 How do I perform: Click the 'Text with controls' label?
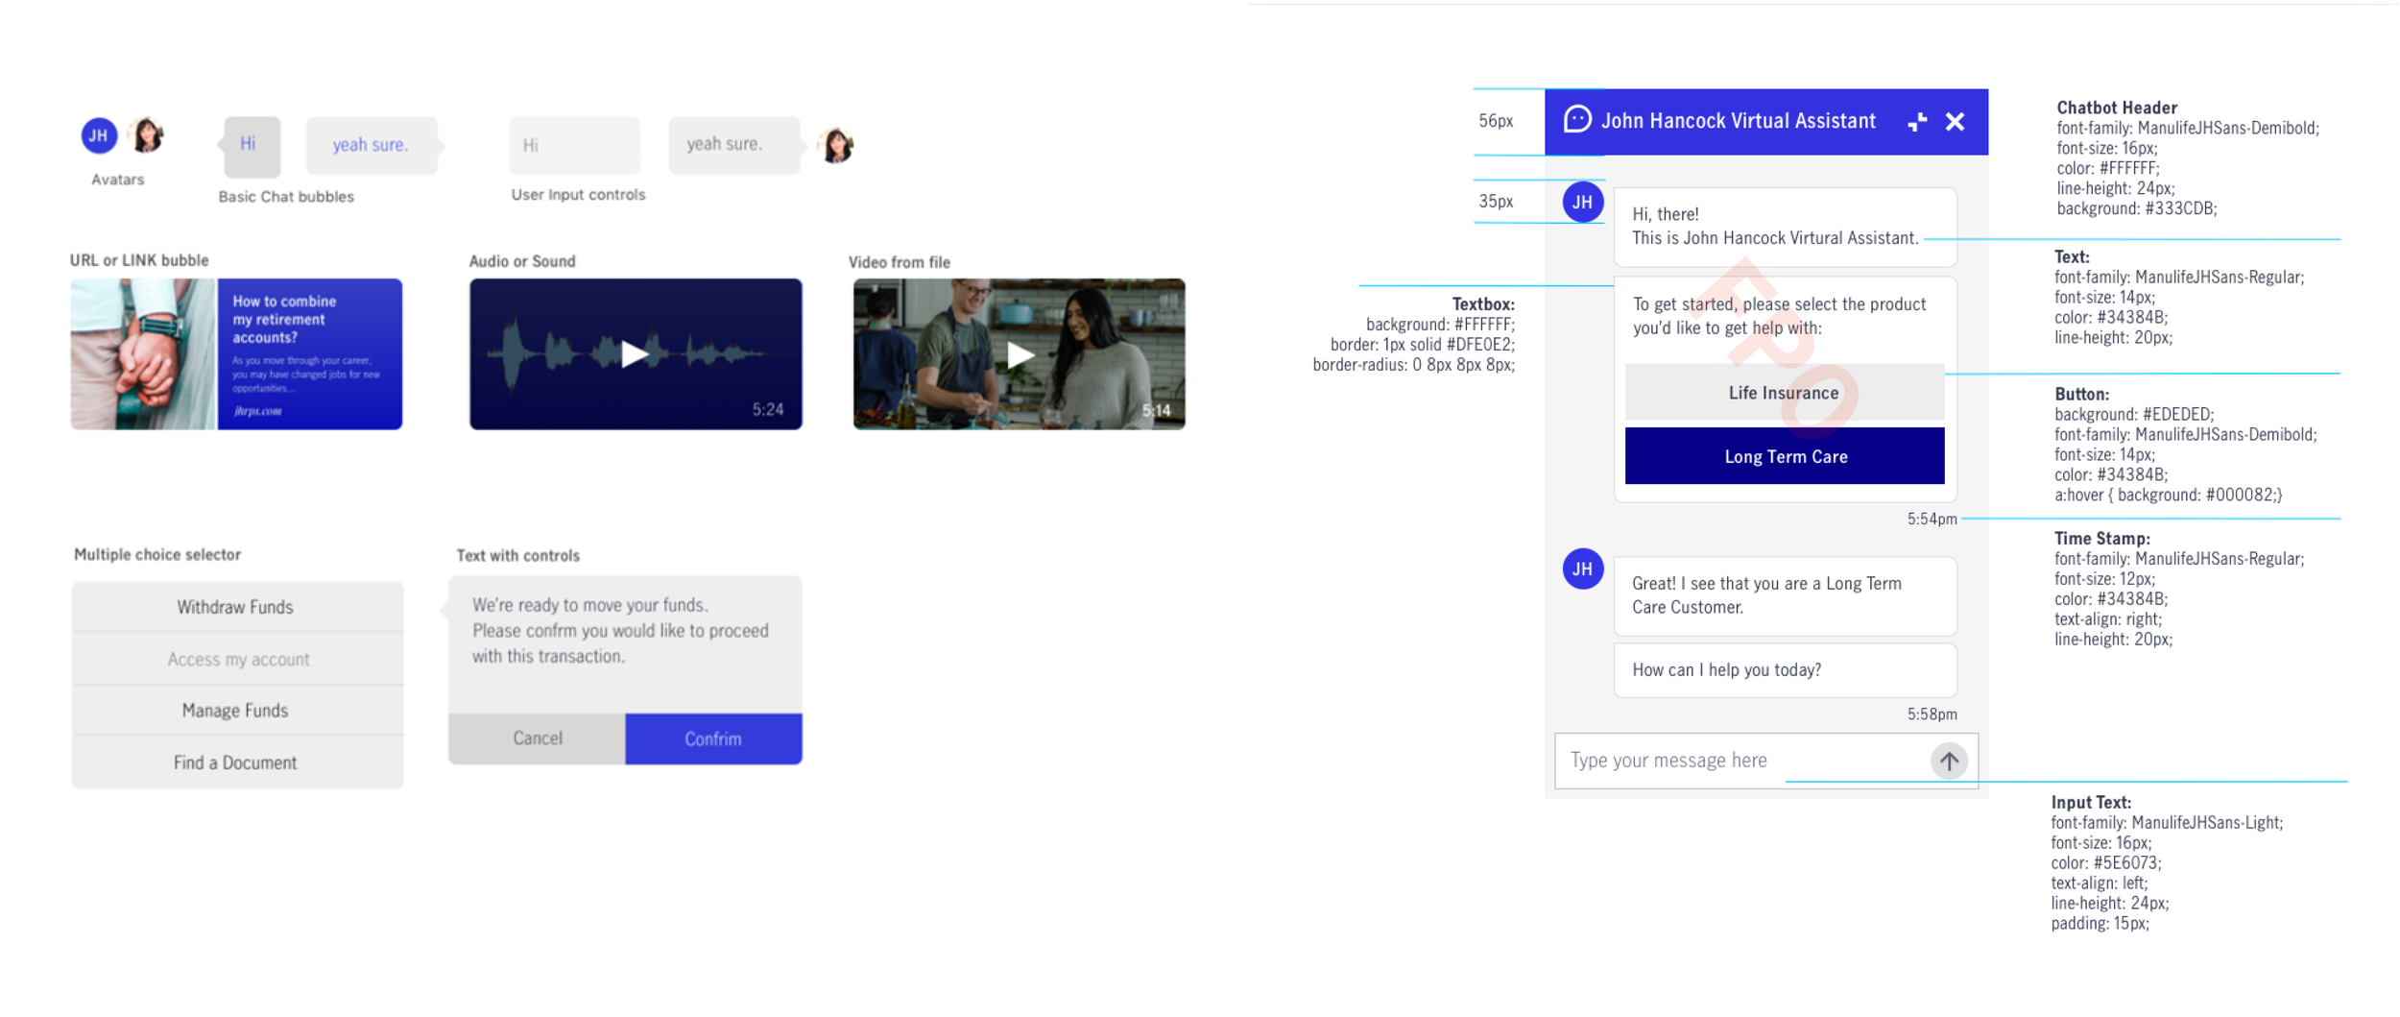coord(517,555)
